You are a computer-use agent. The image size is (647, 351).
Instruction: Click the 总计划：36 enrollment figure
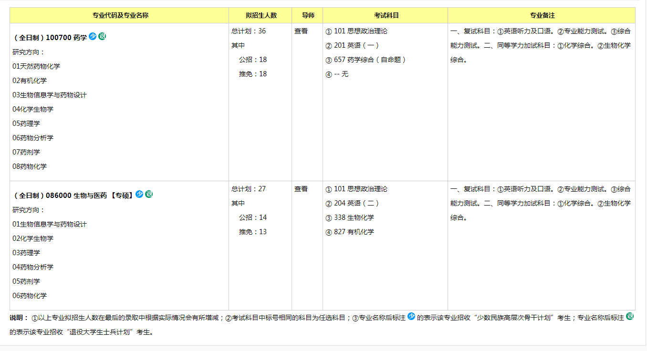[x=249, y=31]
